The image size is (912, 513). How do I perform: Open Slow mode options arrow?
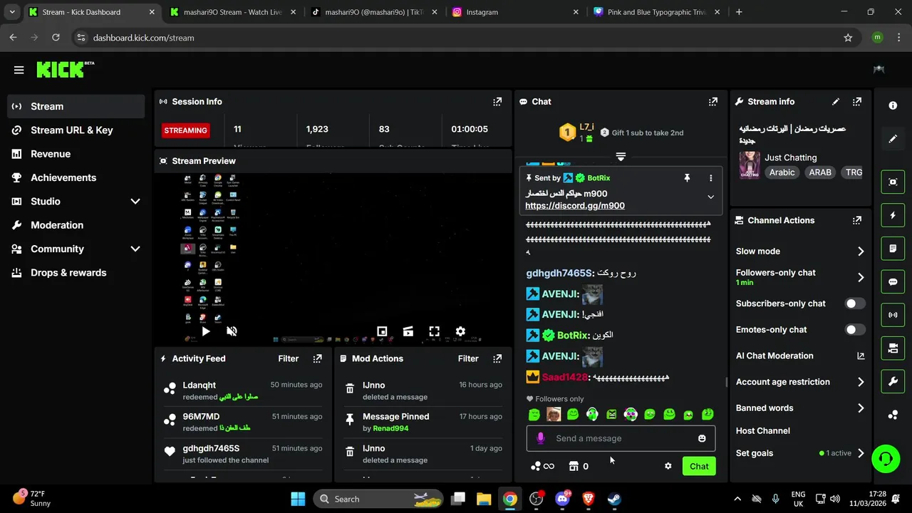(861, 252)
